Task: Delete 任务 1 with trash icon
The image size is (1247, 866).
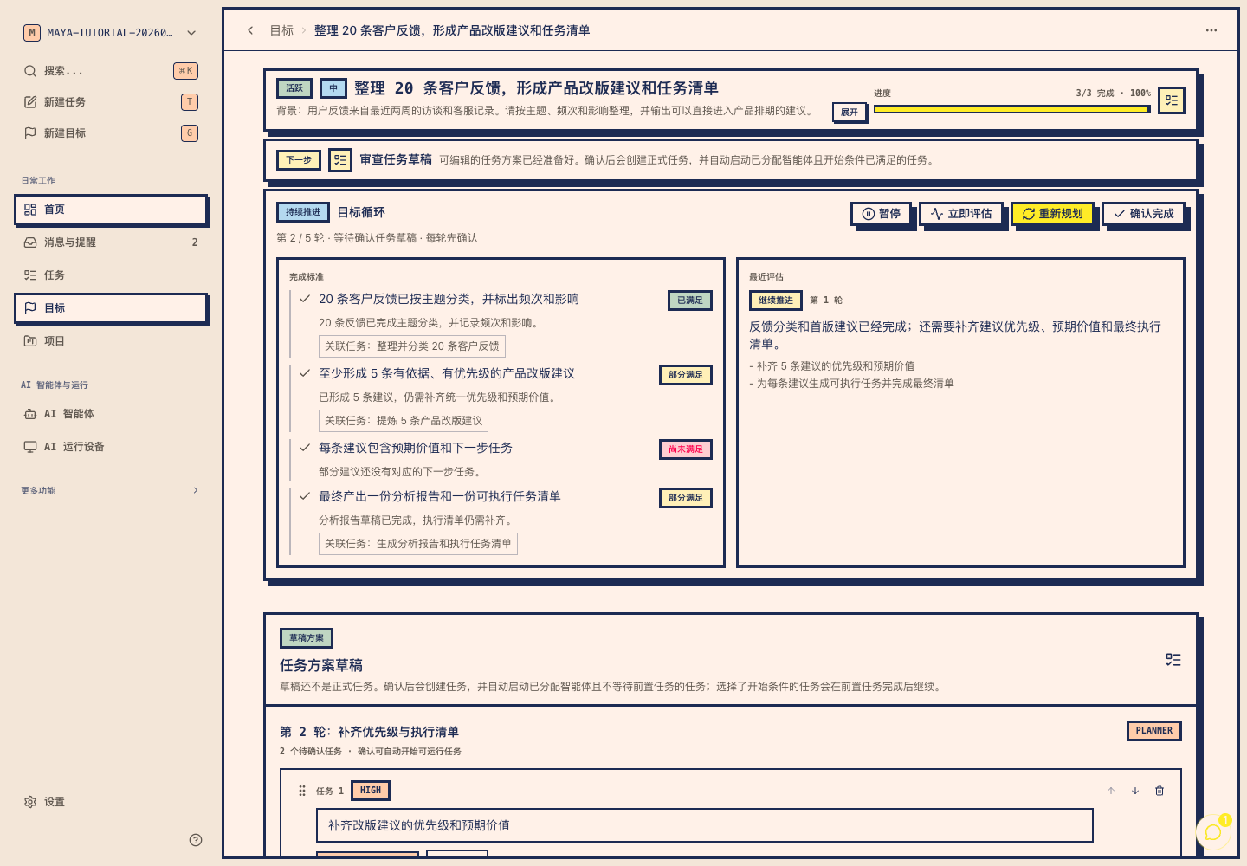Action: coord(1160,791)
